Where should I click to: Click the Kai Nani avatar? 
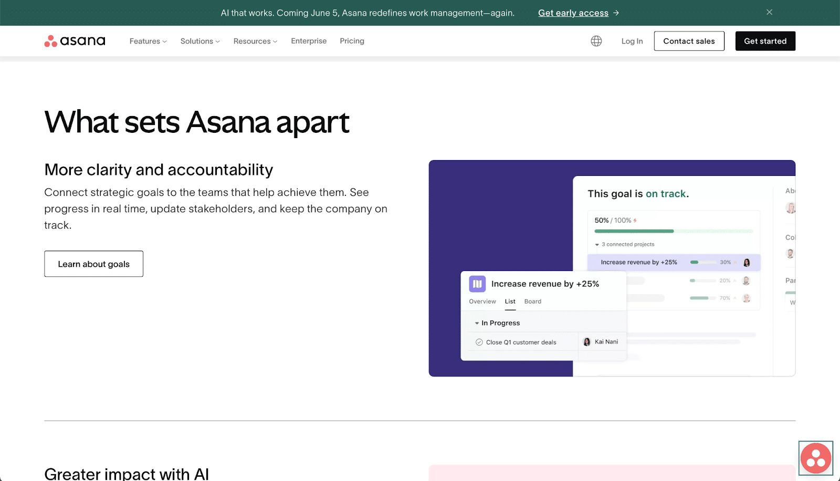(587, 342)
